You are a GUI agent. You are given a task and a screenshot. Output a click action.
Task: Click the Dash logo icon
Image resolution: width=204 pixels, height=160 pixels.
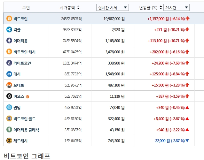[x=9, y=74]
